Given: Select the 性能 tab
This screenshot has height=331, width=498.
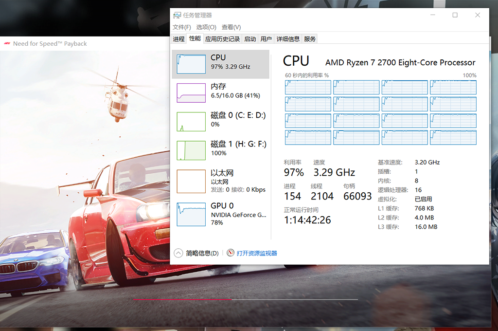Looking at the screenshot, I should (x=195, y=38).
